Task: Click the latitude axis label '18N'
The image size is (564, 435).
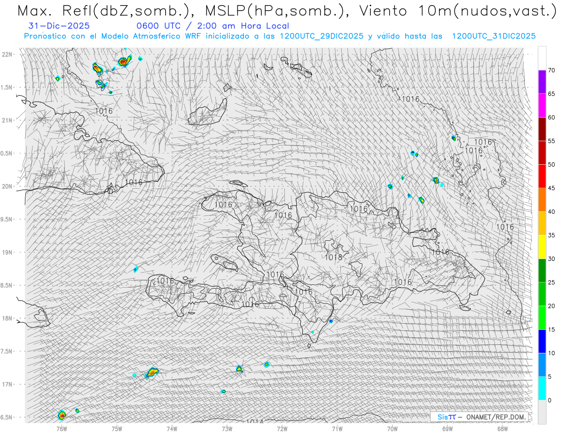Action: coord(8,319)
